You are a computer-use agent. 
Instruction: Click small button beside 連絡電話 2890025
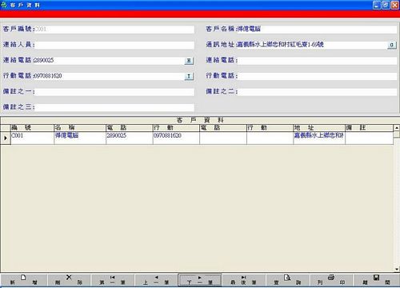coord(189,61)
